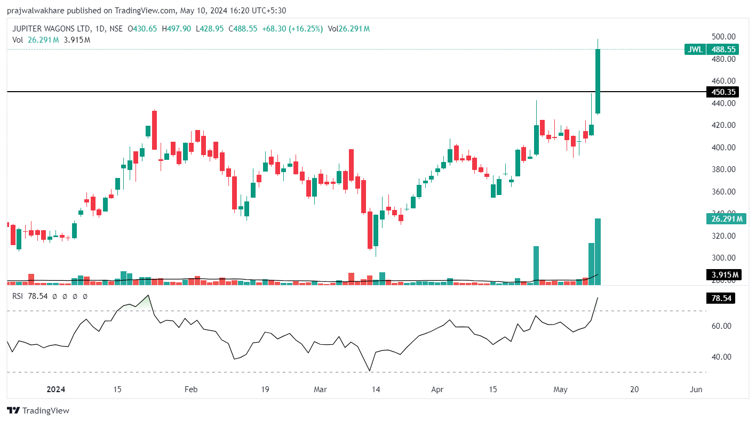Viewport: 756px width, 422px height.
Task: Click the 420.00 price axis tick
Action: 723,125
